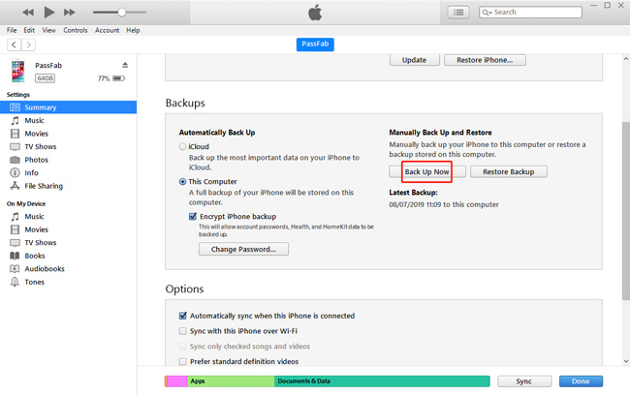The width and height of the screenshot is (630, 396).
Task: Select This Computer backup radio button
Action: click(x=183, y=182)
